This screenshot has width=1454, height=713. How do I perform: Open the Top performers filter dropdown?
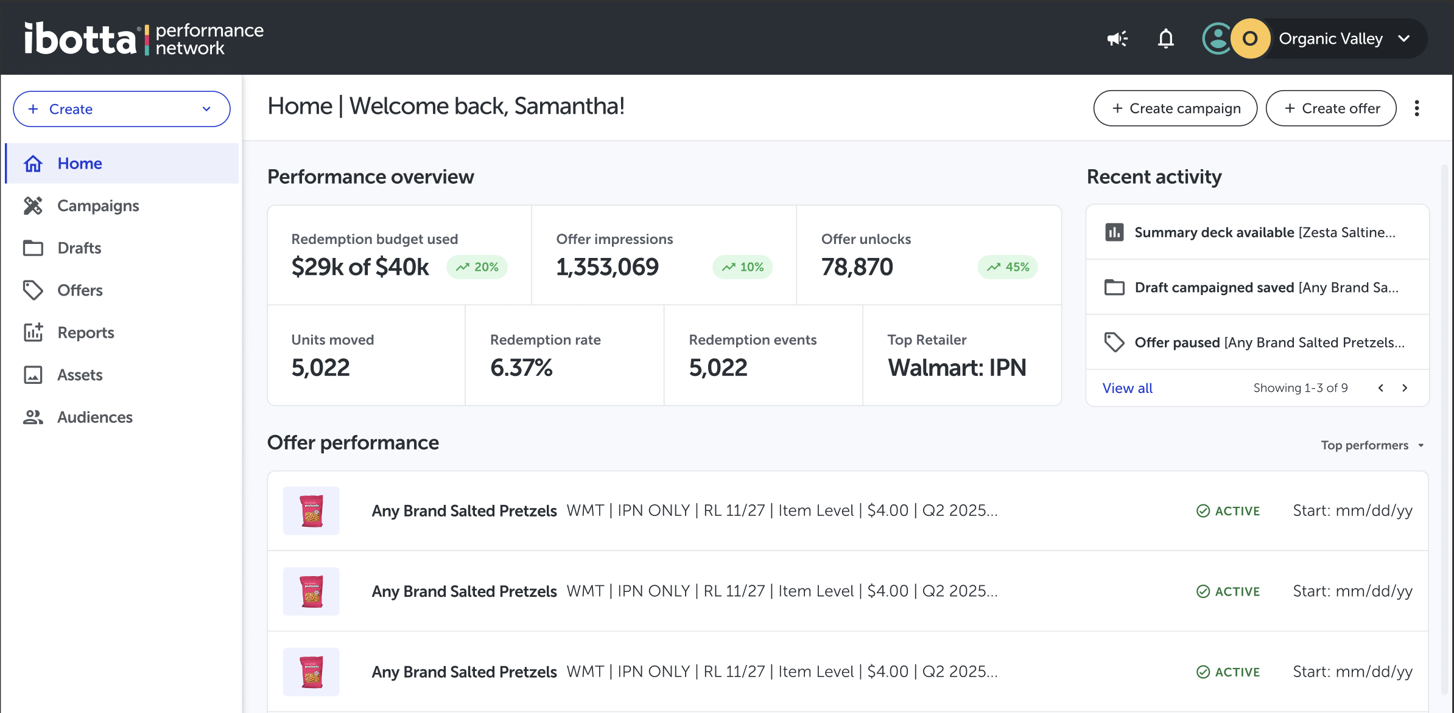click(x=1372, y=445)
